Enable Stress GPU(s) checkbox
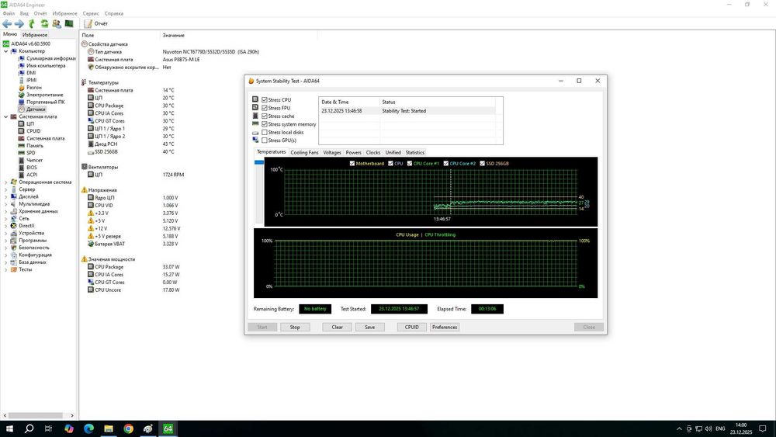The width and height of the screenshot is (776, 437). (265, 140)
